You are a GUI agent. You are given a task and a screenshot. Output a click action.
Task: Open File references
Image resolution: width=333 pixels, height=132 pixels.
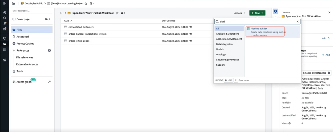(x=25, y=57)
